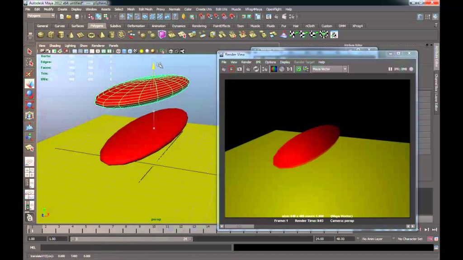Screen dimensions: 463x260
Task: Open the Create UVs menu
Action: coord(203,9)
